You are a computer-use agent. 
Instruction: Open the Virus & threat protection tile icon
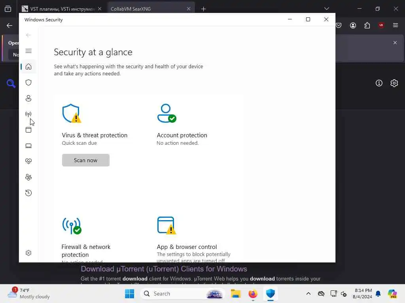coord(72,113)
